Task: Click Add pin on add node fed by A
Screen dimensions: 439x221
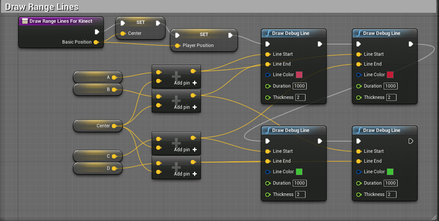Action: coord(185,83)
